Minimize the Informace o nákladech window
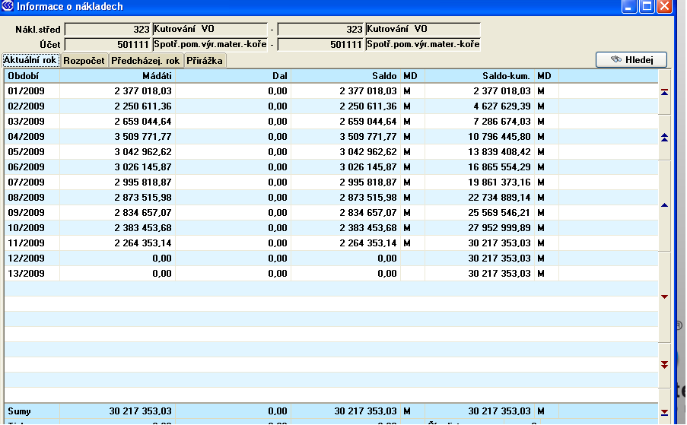This screenshot has width=687, height=425. tap(628, 7)
